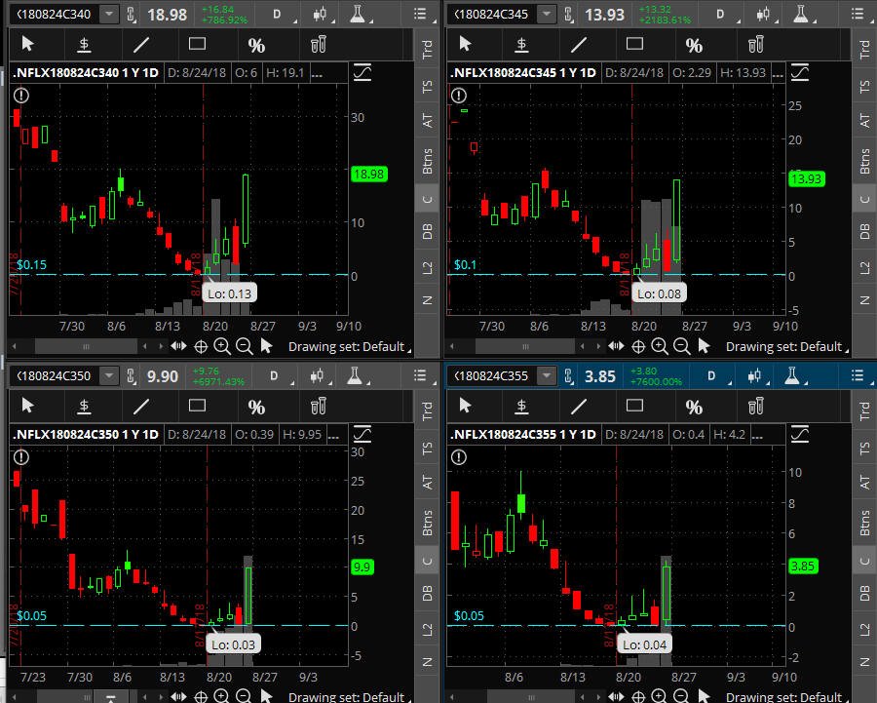
Task: Open the hamburger menu on C350 panel
Action: click(x=421, y=375)
